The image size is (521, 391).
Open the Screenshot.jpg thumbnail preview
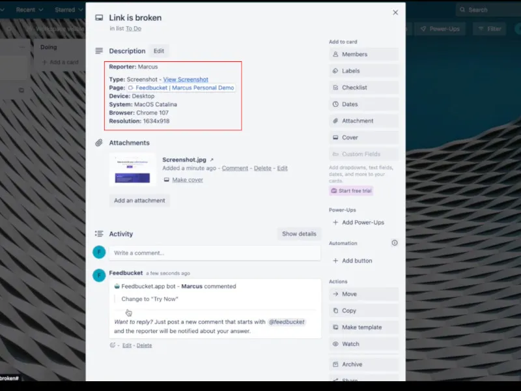point(132,169)
